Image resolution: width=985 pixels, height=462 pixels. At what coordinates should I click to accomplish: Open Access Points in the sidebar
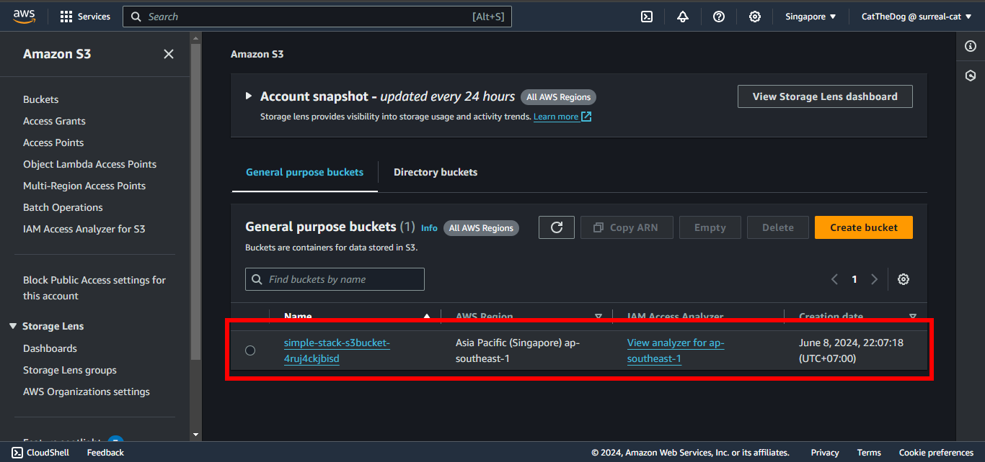tap(53, 142)
